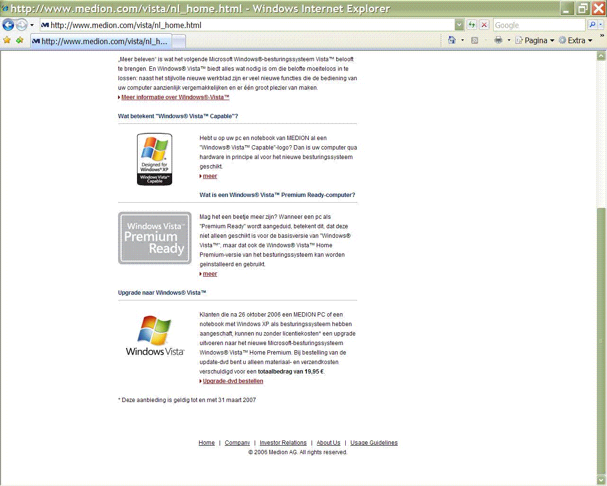Expand the address bar history dropdown

[459, 25]
